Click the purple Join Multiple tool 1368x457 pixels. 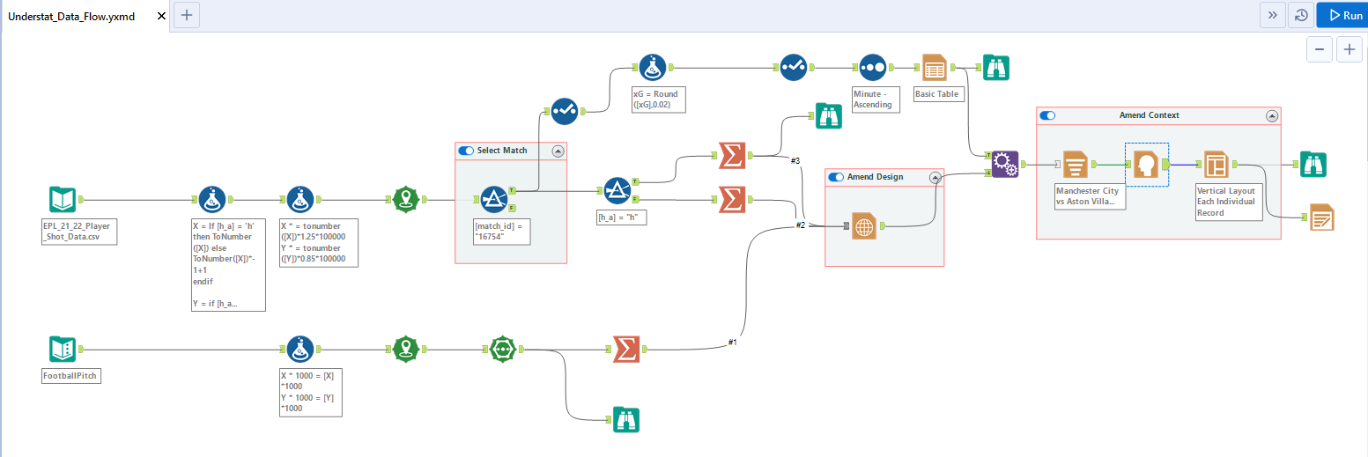[1005, 164]
